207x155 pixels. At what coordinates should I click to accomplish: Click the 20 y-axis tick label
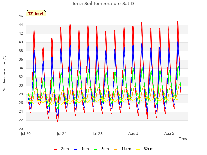click(21, 129)
